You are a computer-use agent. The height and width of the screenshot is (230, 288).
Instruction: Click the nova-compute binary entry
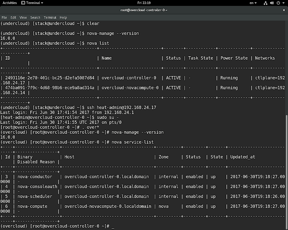[x=32, y=207]
